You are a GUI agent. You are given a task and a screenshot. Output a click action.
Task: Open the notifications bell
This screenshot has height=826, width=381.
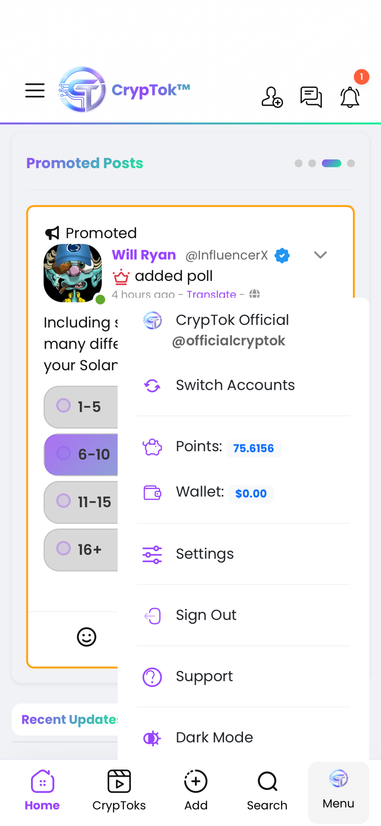350,97
